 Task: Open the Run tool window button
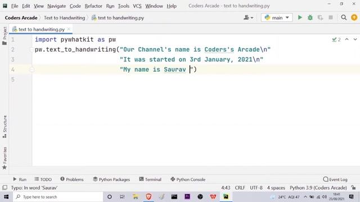click(20, 180)
